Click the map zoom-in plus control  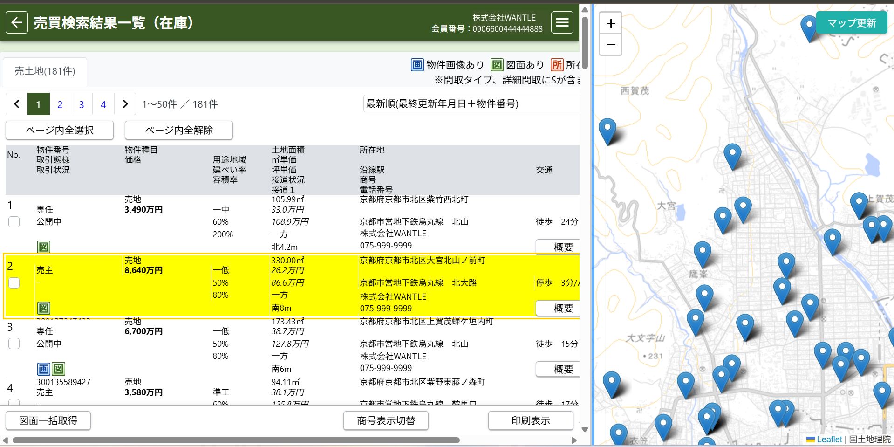click(x=610, y=23)
